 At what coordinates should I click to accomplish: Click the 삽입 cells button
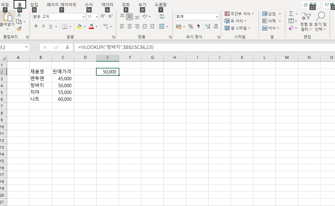pyautogui.click(x=269, y=14)
